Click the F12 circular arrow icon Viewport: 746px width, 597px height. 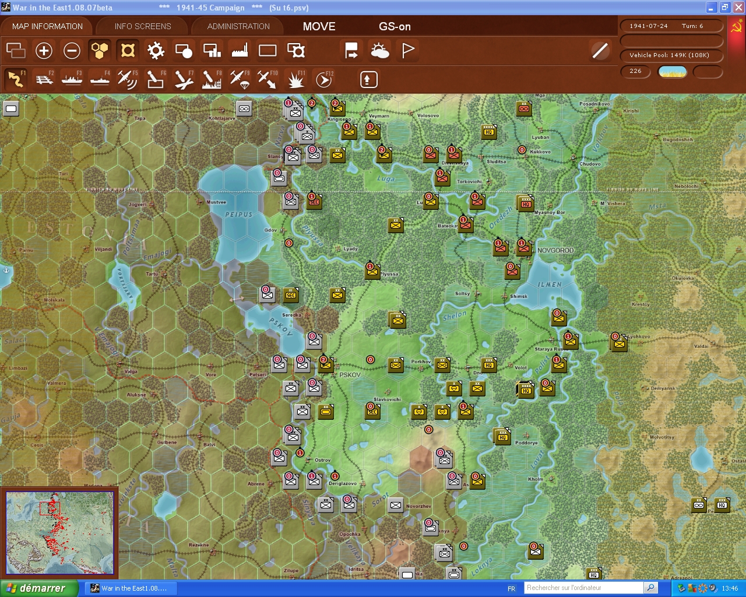point(323,79)
